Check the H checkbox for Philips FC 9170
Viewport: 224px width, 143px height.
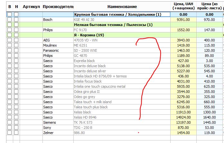pyautogui.click(x=16, y=30)
